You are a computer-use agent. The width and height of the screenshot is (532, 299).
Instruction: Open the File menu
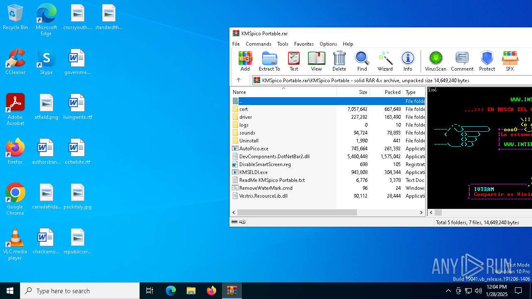[236, 44]
